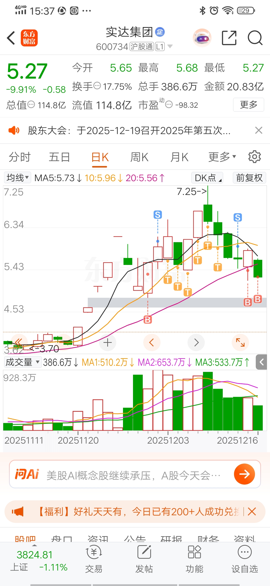Viewport: 270px width, 586px height.
Task: Open the 问AI question input field
Action: (x=135, y=474)
